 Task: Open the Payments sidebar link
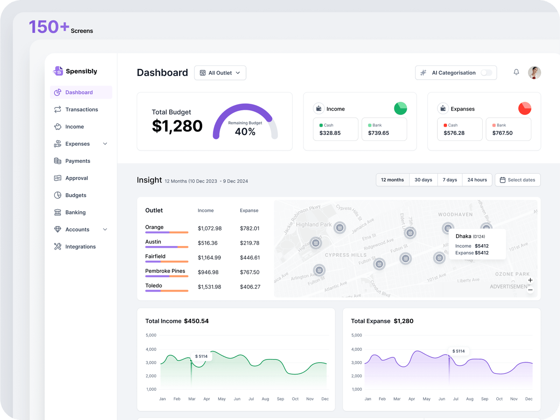[78, 161]
